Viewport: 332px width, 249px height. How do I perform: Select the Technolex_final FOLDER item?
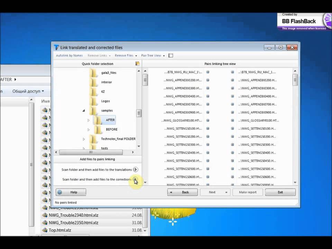118,139
